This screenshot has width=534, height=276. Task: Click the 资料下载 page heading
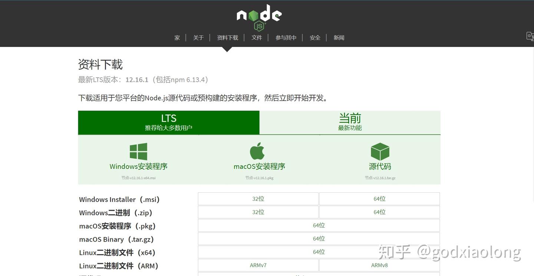pyautogui.click(x=100, y=64)
